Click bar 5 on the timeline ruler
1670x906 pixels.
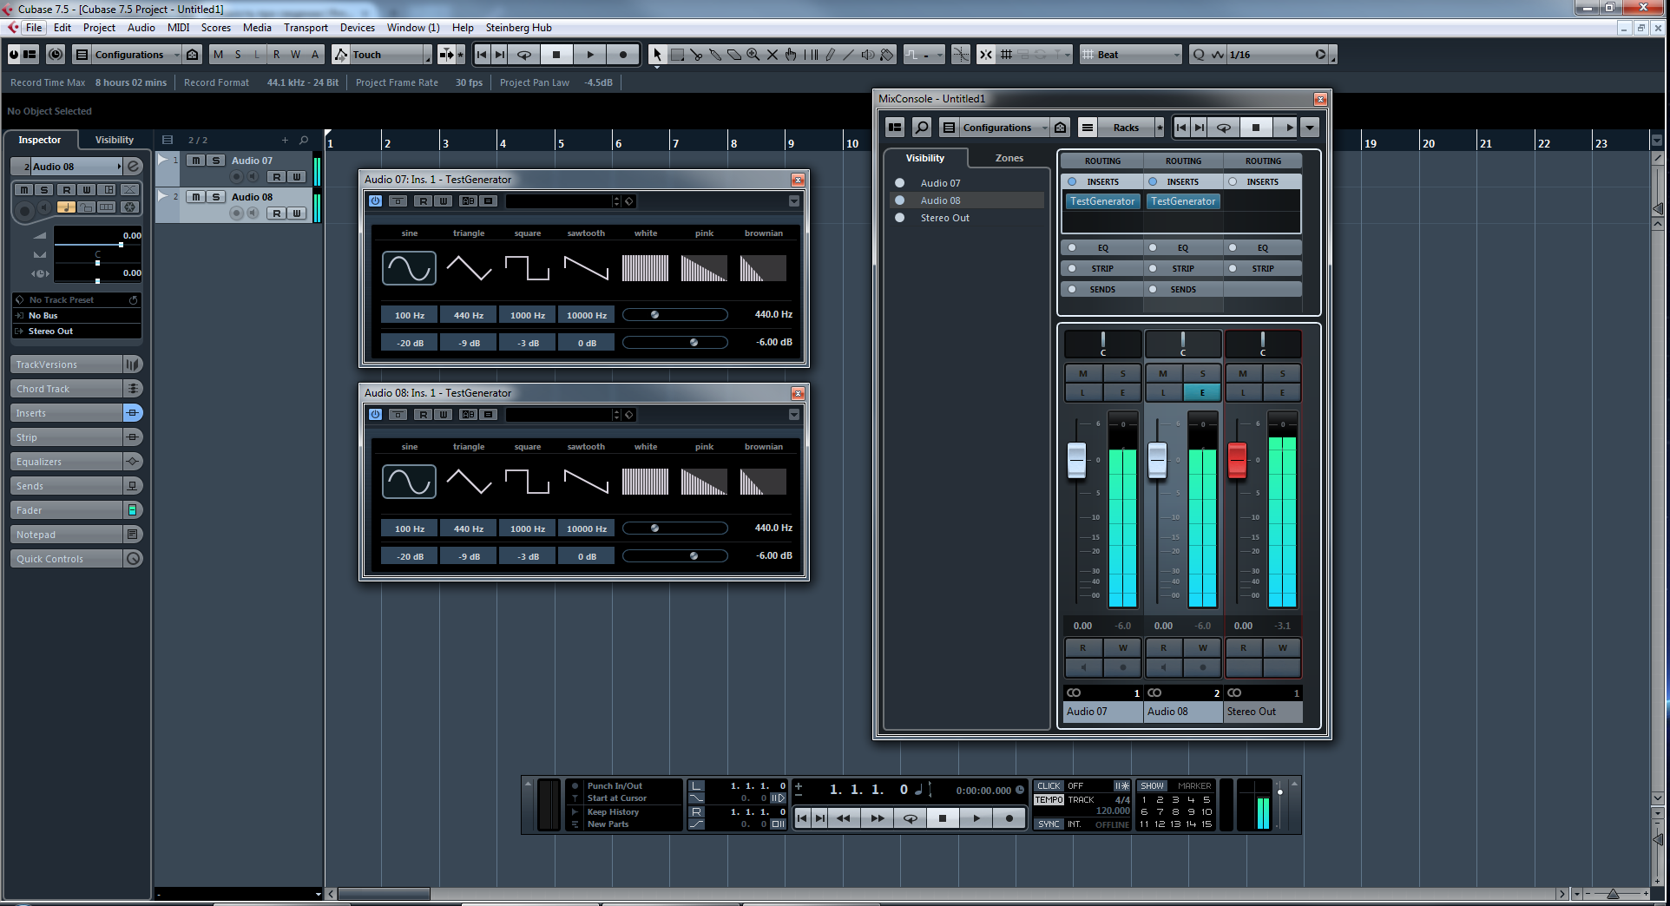click(x=561, y=143)
